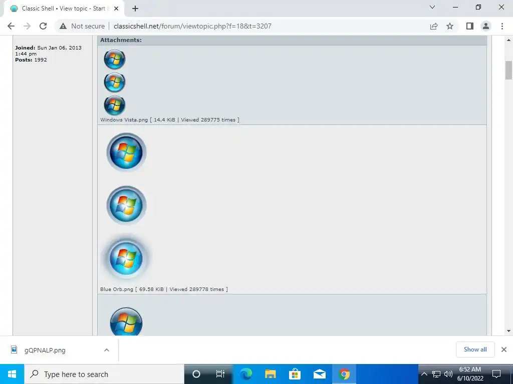Open downloaded gQPNALP.png file
This screenshot has width=513, height=384.
click(x=45, y=350)
